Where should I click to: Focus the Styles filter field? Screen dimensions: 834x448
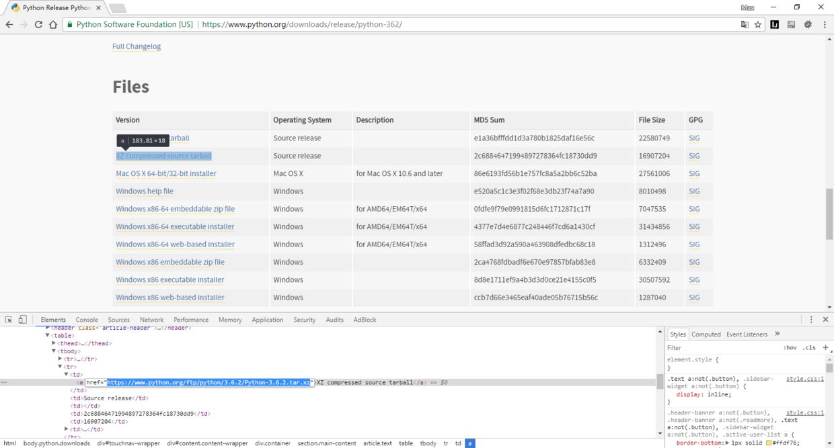coord(722,348)
